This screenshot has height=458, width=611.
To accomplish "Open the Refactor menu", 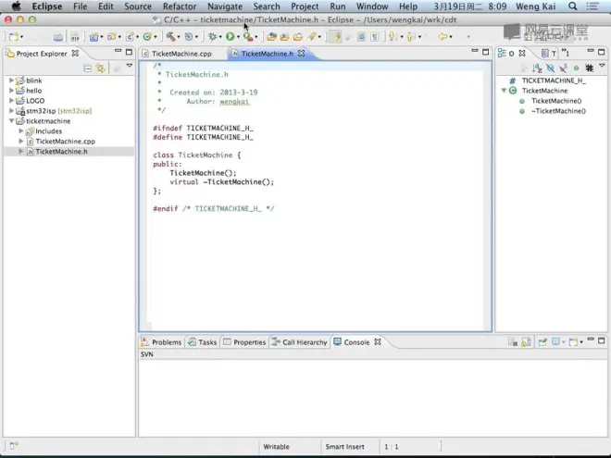I will 180,6.
